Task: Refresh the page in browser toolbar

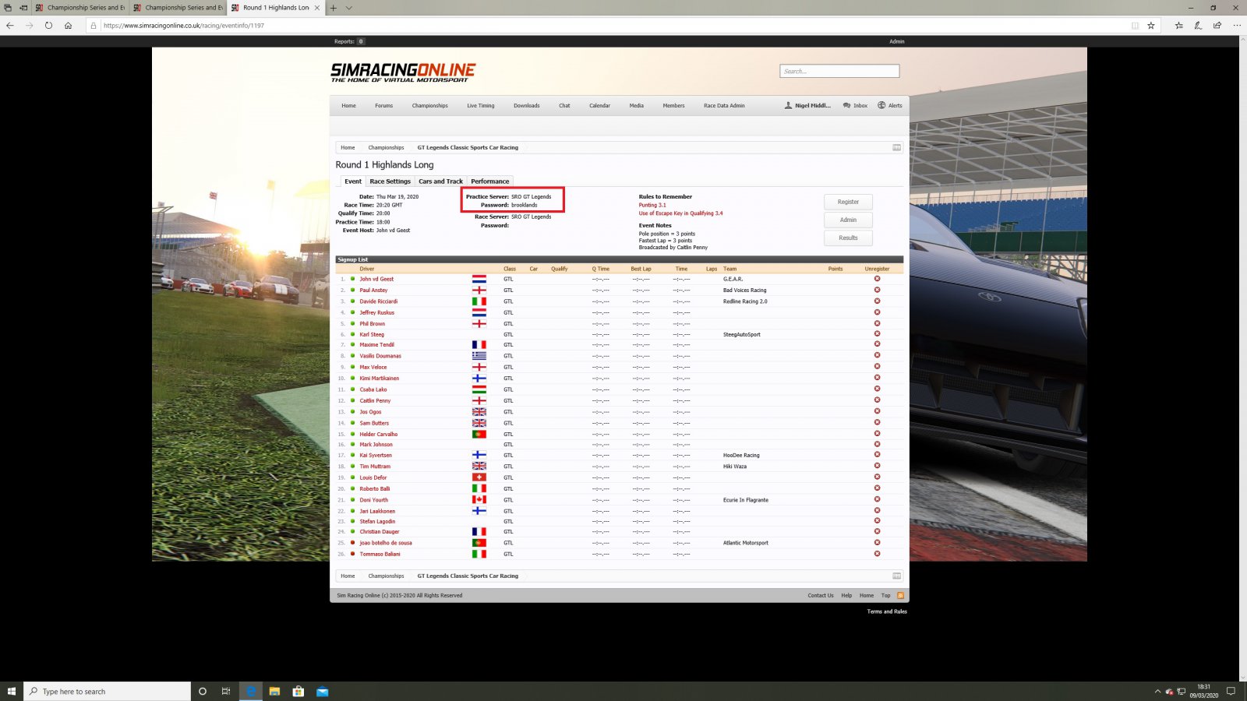Action: (48, 25)
